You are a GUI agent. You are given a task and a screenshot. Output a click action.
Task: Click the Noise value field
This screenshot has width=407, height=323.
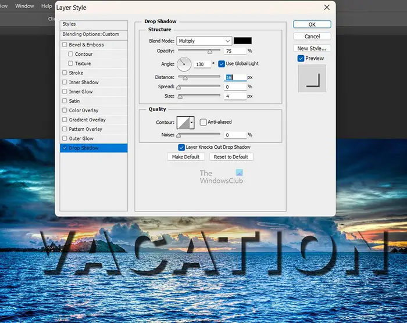(x=235, y=135)
